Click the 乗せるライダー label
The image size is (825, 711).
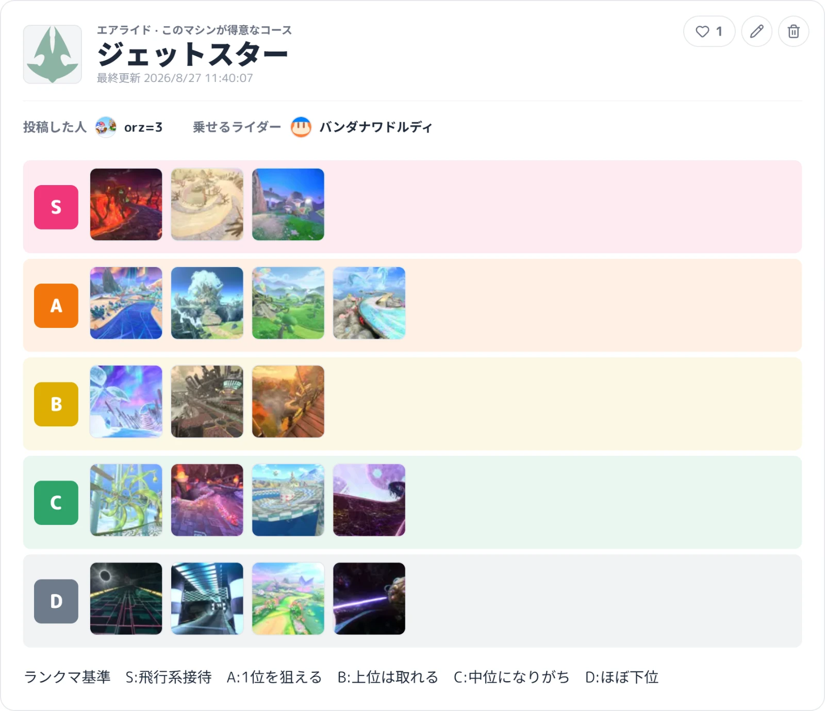(237, 127)
